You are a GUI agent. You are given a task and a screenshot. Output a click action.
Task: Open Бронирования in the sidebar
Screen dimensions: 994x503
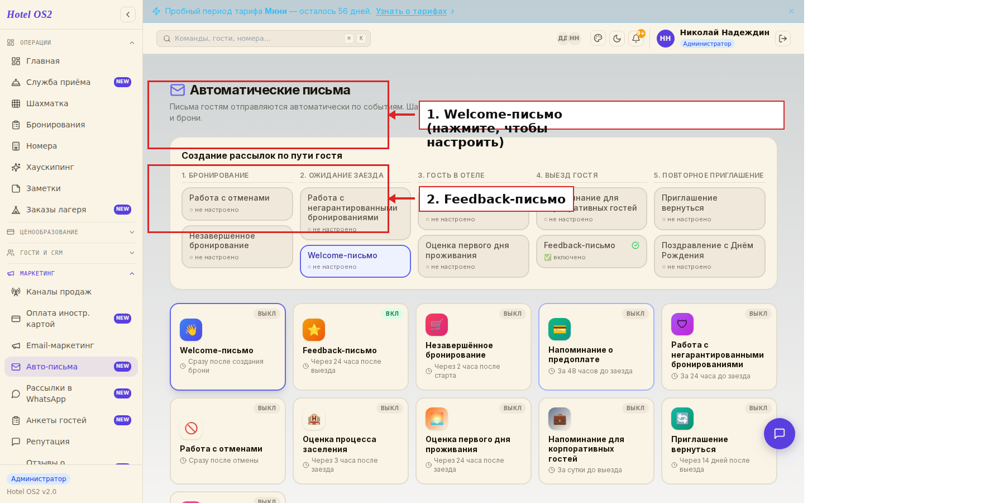[x=71, y=125]
